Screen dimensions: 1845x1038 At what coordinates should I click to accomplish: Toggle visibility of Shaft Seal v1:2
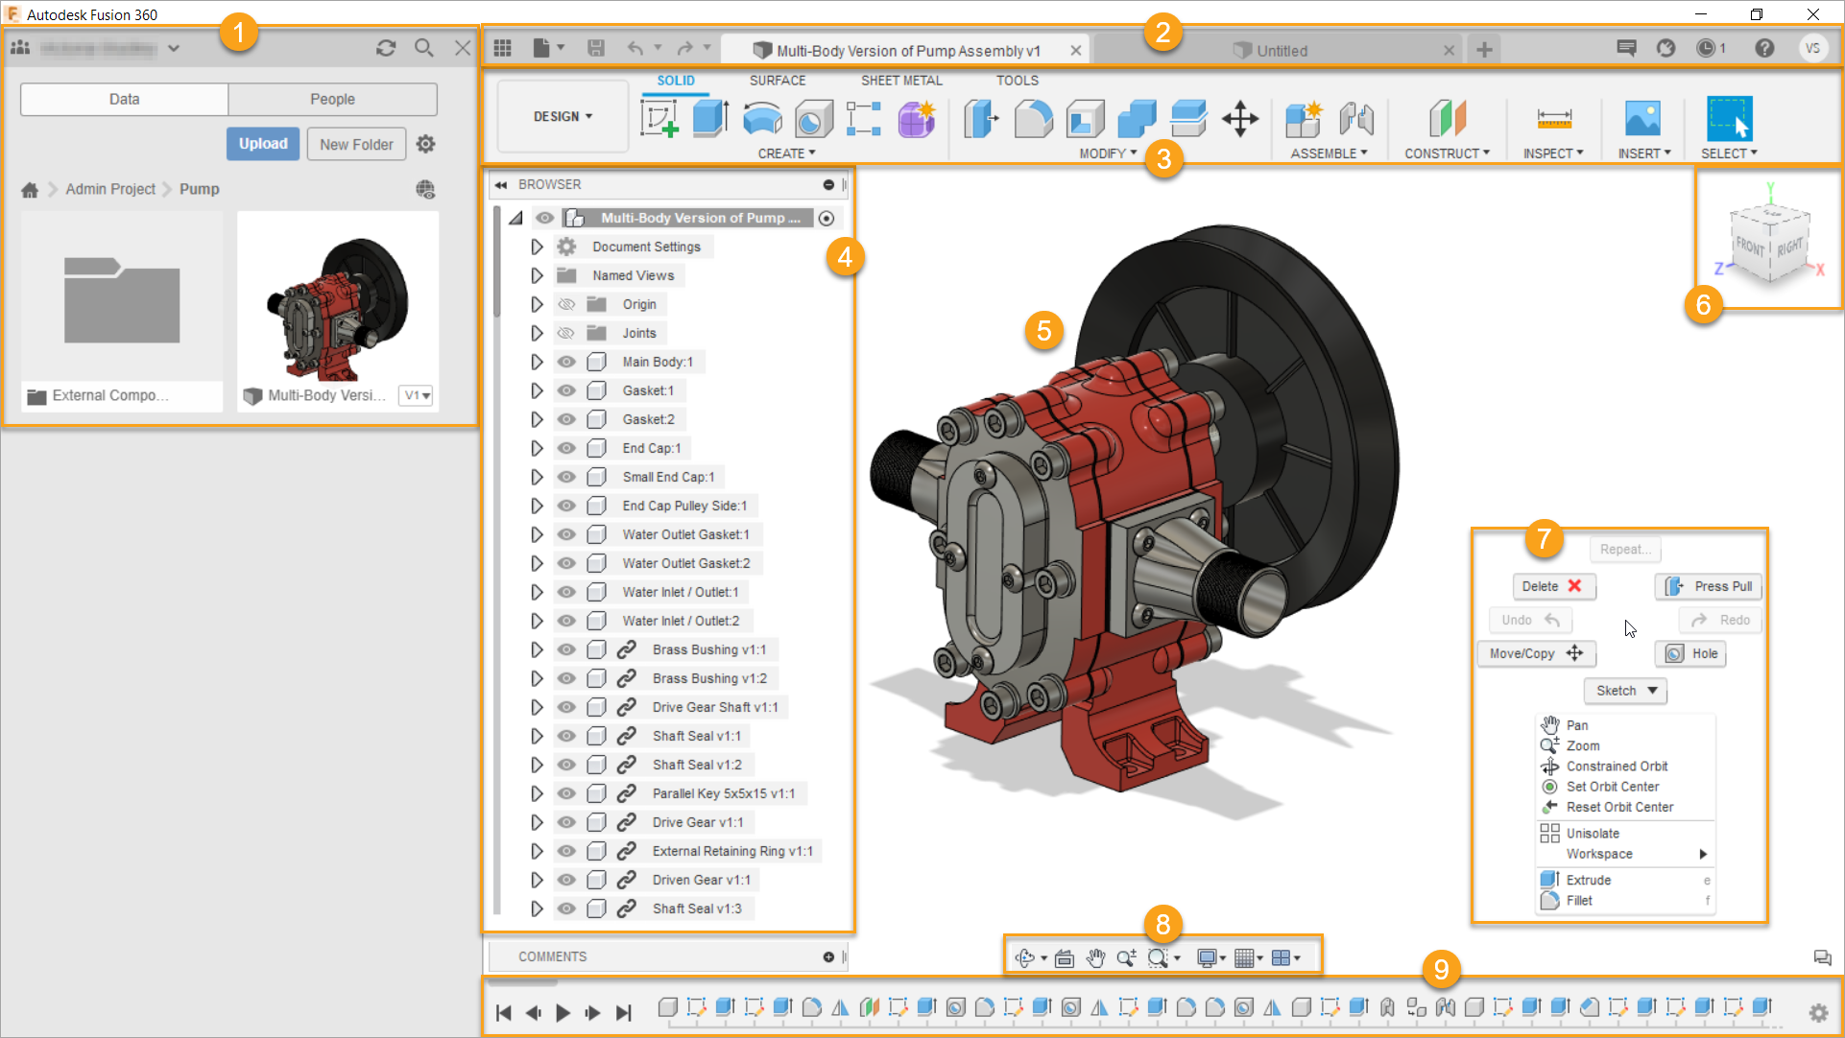(566, 765)
